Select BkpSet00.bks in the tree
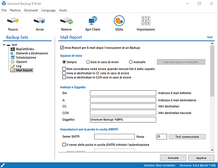The image size is (218, 168). pos(25,49)
